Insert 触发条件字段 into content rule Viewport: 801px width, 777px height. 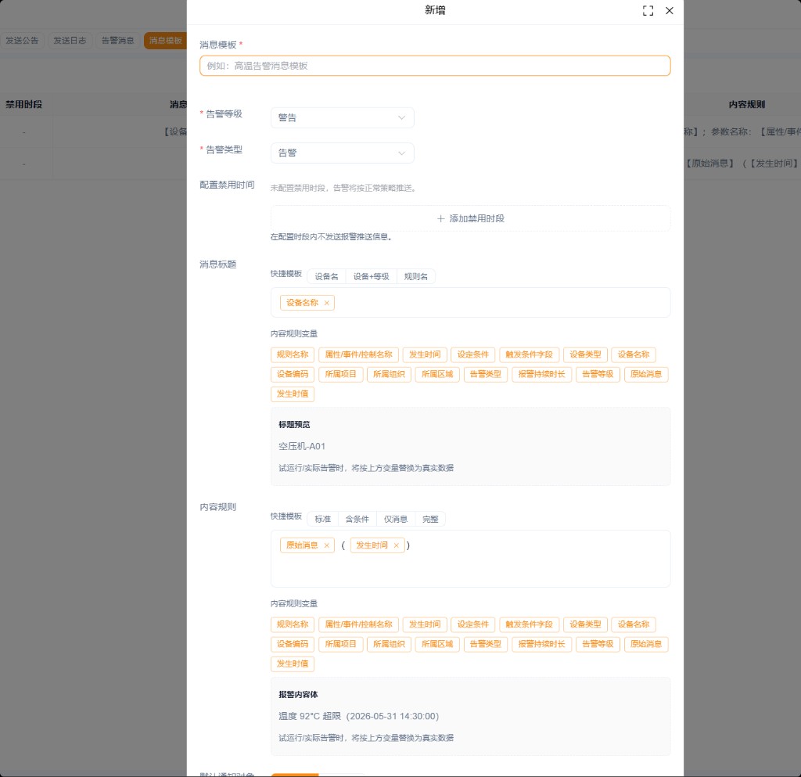[529, 624]
